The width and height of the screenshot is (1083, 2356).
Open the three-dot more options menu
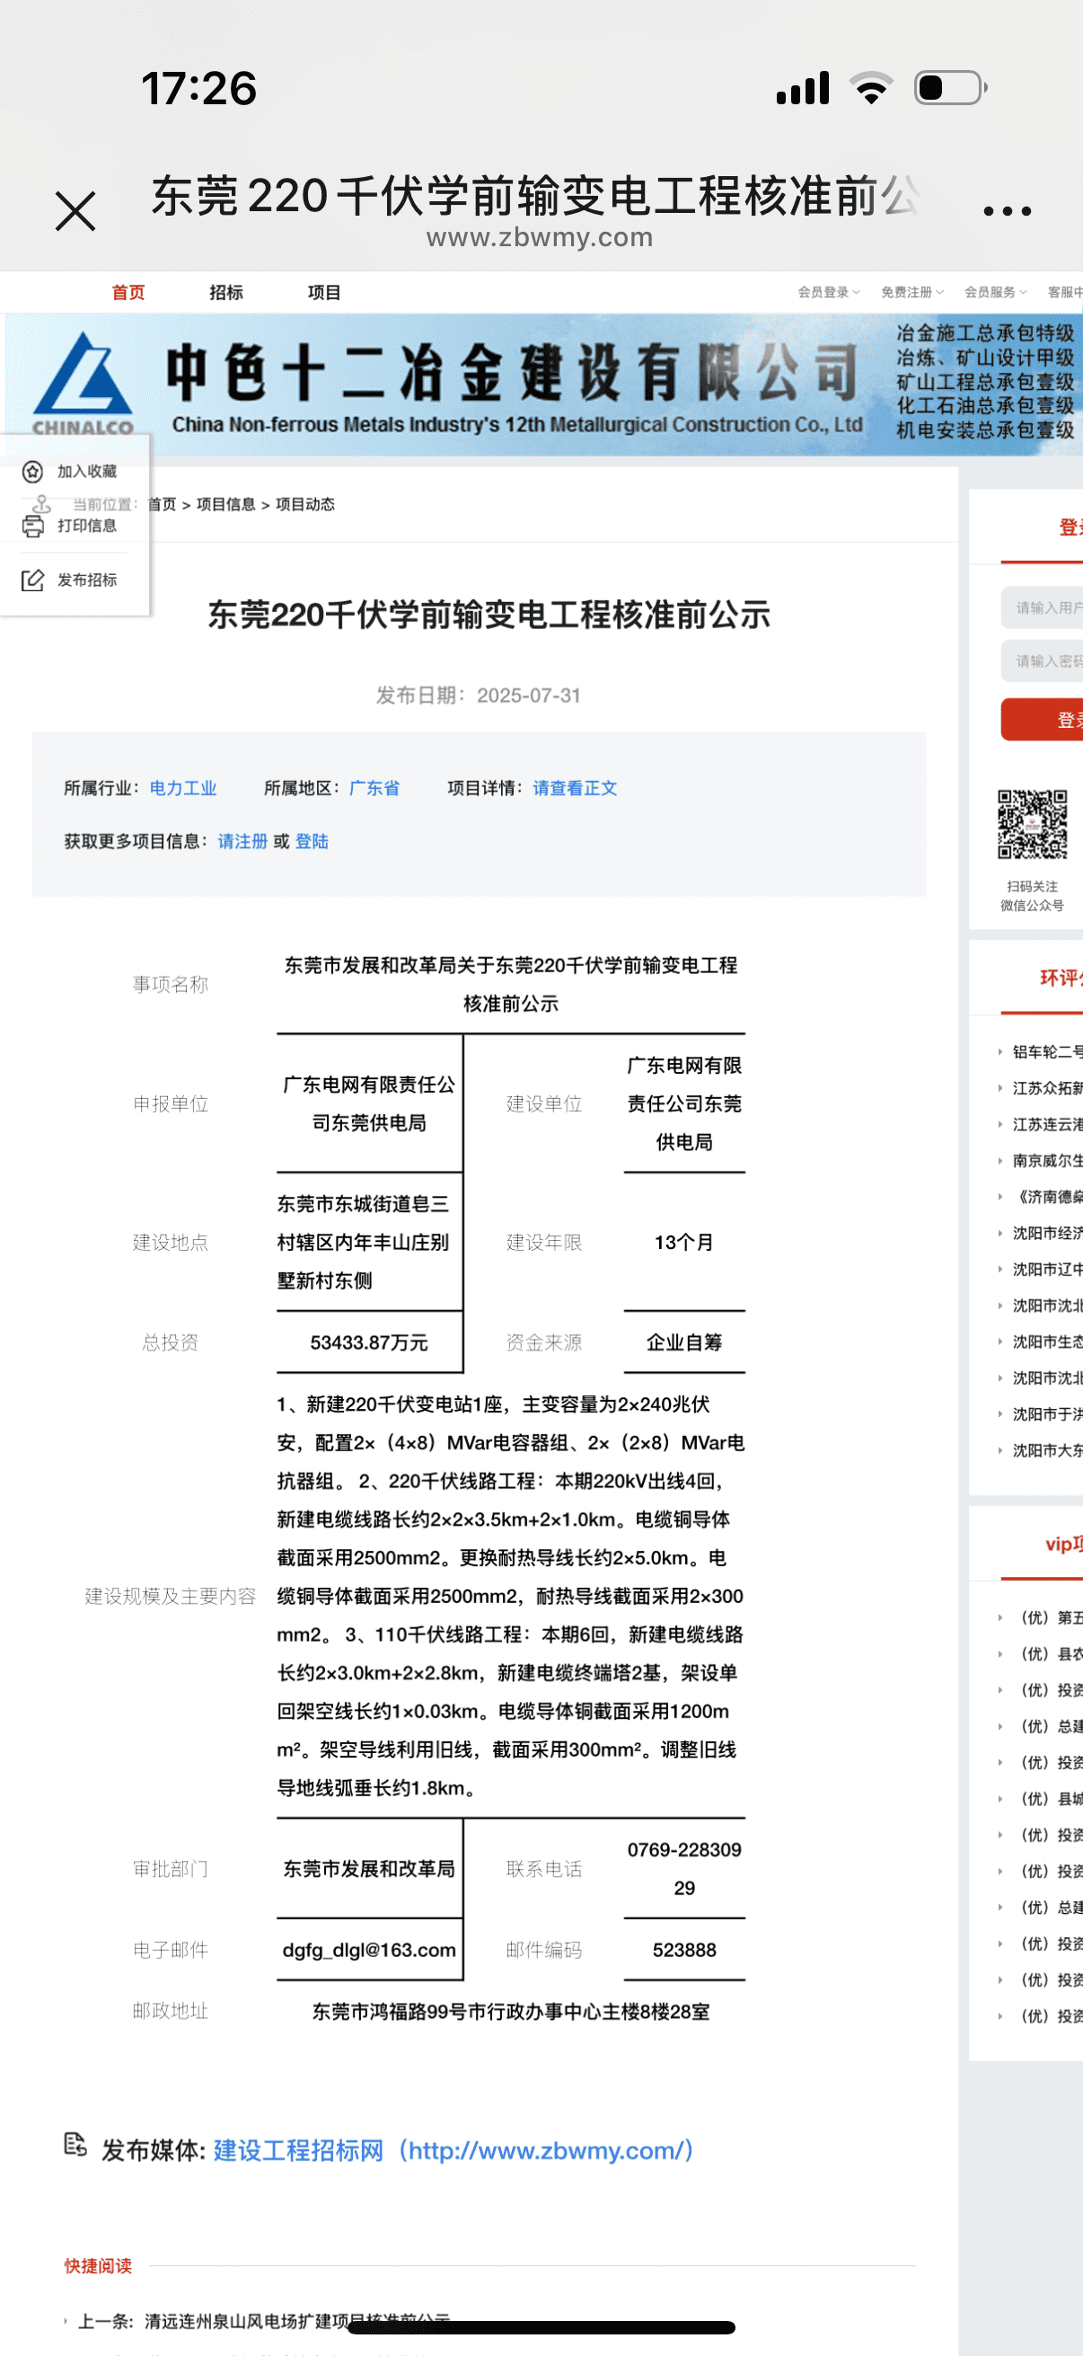pyautogui.click(x=1007, y=211)
